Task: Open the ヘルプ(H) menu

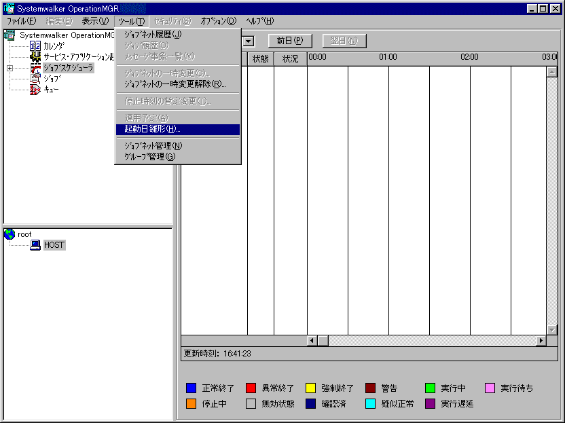Action: click(260, 21)
